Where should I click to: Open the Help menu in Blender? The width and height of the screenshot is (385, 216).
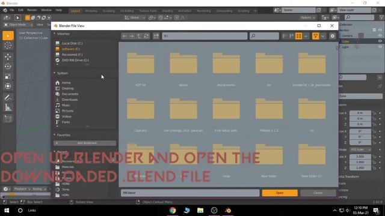click(58, 10)
